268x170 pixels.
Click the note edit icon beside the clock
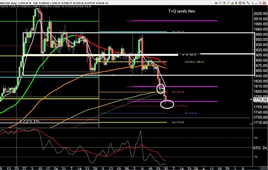pyautogui.click(x=244, y=3)
